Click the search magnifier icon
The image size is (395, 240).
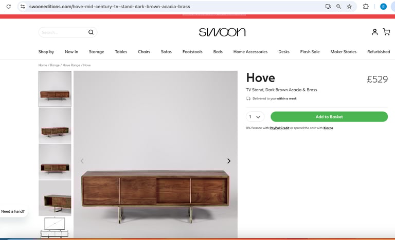(91, 32)
